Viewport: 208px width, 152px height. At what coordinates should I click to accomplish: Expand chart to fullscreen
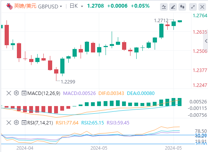(193, 7)
